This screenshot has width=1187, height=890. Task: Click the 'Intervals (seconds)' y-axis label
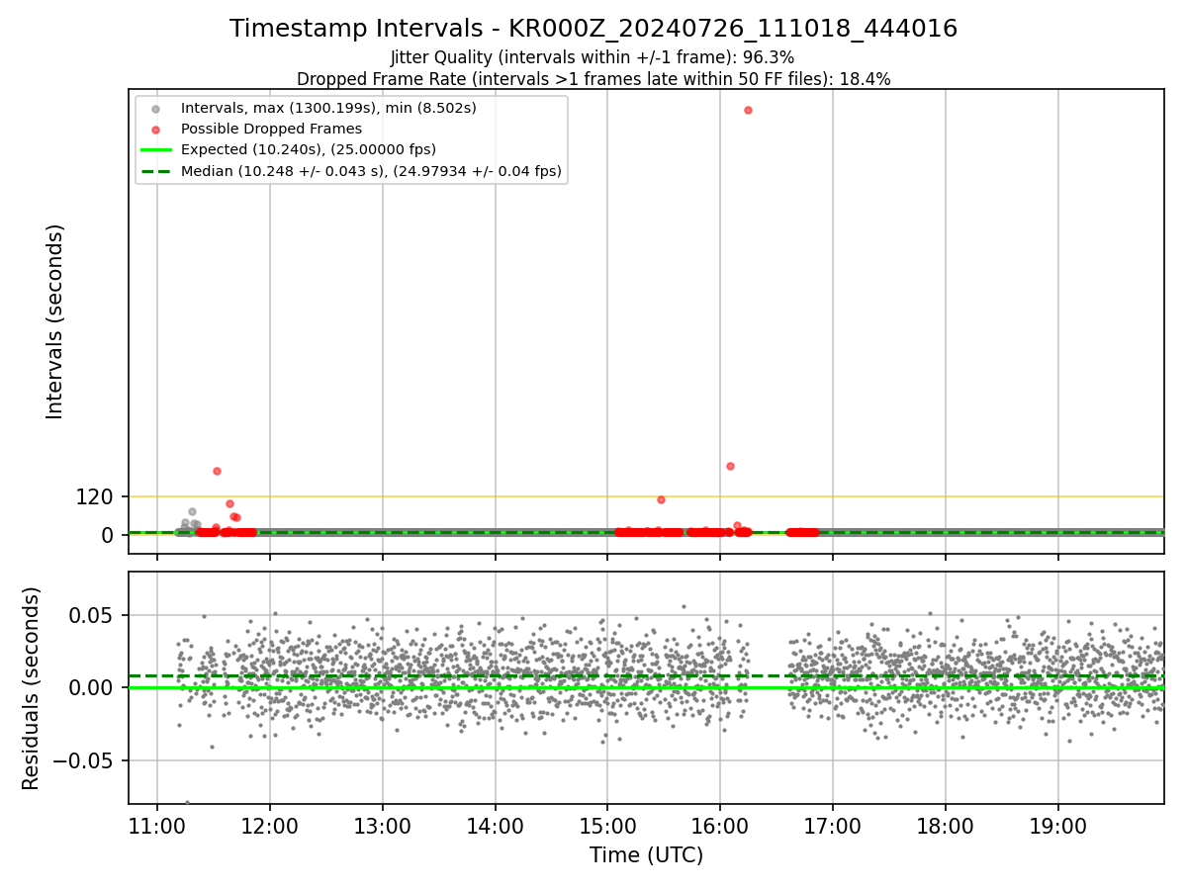pos(55,321)
